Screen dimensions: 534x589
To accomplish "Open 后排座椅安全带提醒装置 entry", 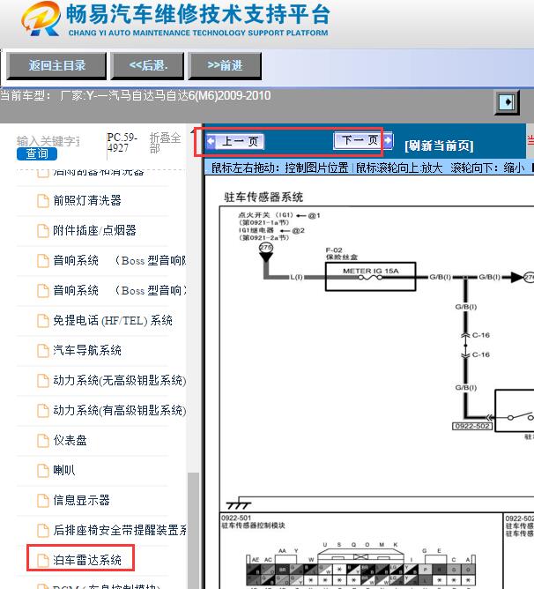I will click(120, 530).
